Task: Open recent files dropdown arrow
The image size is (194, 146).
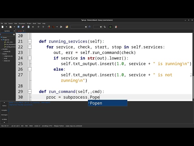Action: tap(14, 27)
